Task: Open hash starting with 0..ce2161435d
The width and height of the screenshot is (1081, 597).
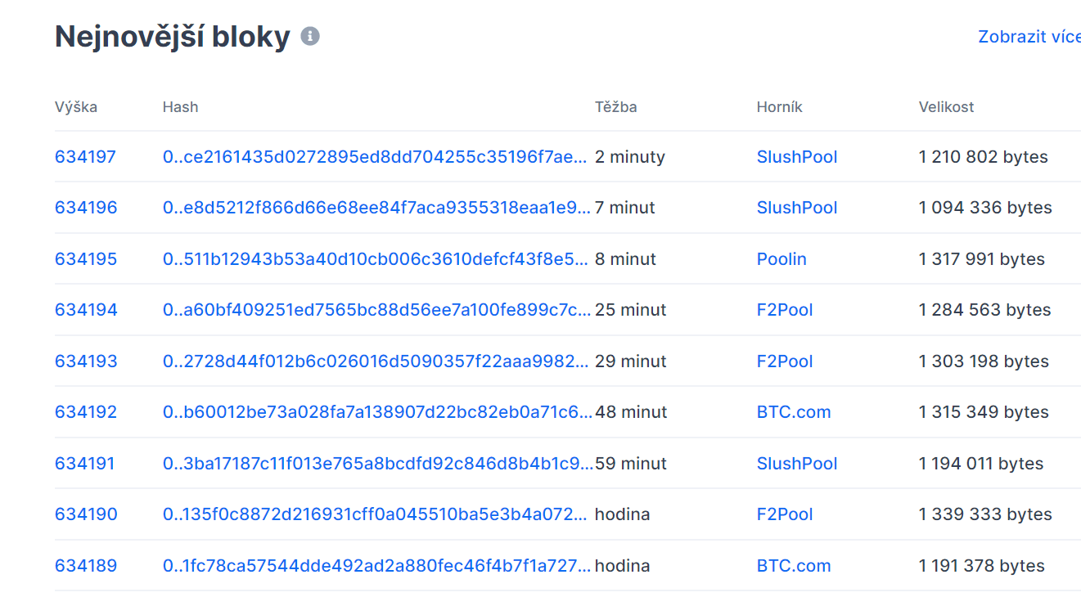Action: (375, 157)
